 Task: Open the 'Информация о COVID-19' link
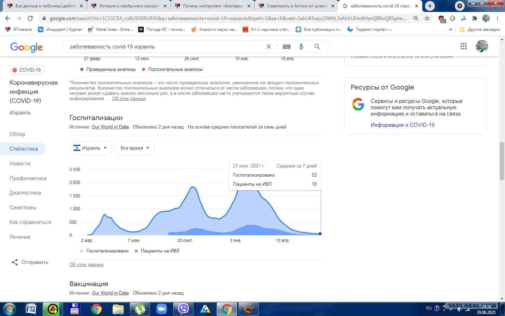click(403, 125)
